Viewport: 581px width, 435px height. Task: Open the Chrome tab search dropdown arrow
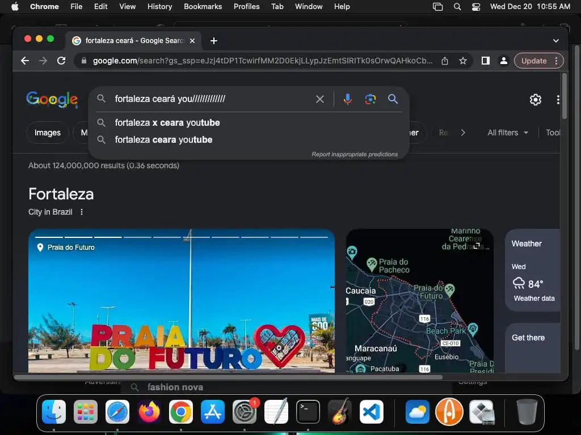click(556, 41)
